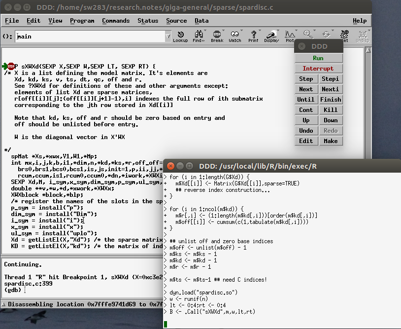Open the Edit menu

(33, 21)
